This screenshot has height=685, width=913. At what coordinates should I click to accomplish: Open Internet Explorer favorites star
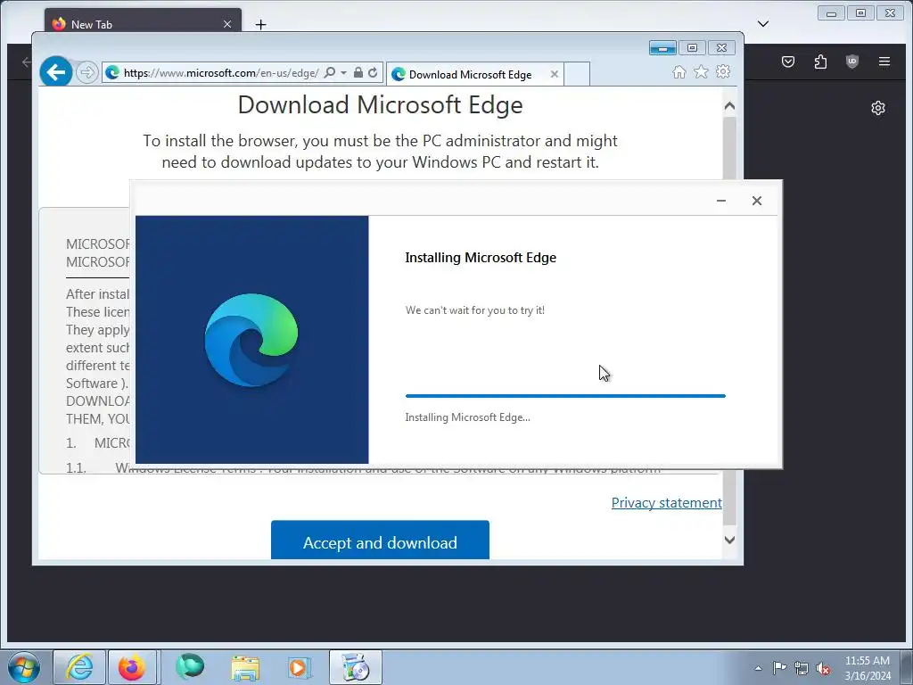(x=701, y=71)
